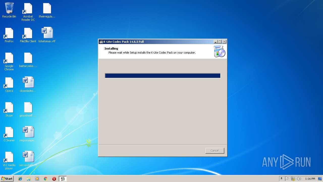
Task: Click the Installing heading text
Action: 111,49
